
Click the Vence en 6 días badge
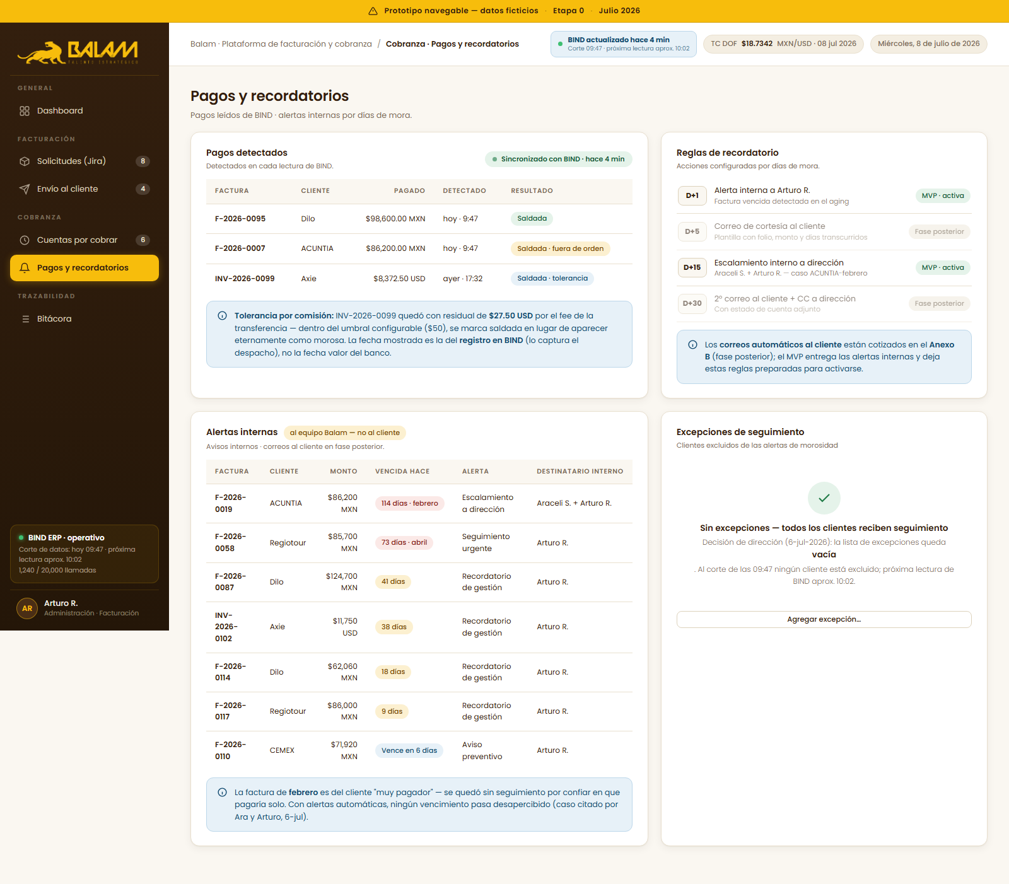[409, 750]
